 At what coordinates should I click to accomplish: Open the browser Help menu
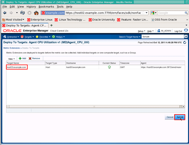[x=69, y=7]
